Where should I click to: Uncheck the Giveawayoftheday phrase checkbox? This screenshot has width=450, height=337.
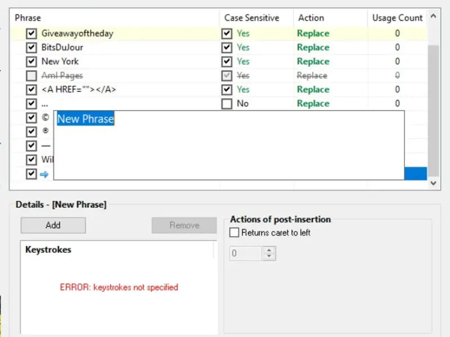click(31, 34)
